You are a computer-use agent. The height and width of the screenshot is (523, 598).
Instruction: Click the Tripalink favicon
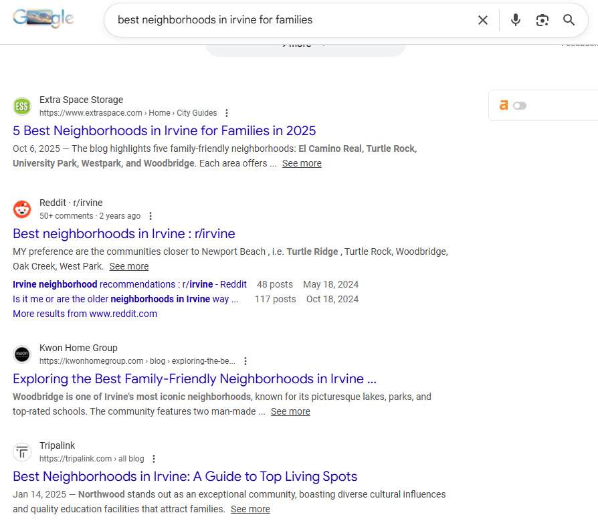(22, 451)
